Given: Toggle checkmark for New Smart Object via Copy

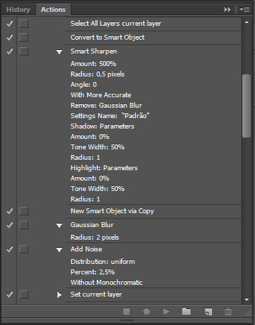Looking at the screenshot, I should [10, 211].
